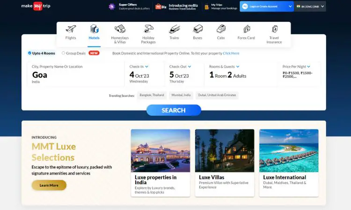Choose Bangkok, Thailand trending search
This screenshot has height=210, width=351.
[152, 95]
